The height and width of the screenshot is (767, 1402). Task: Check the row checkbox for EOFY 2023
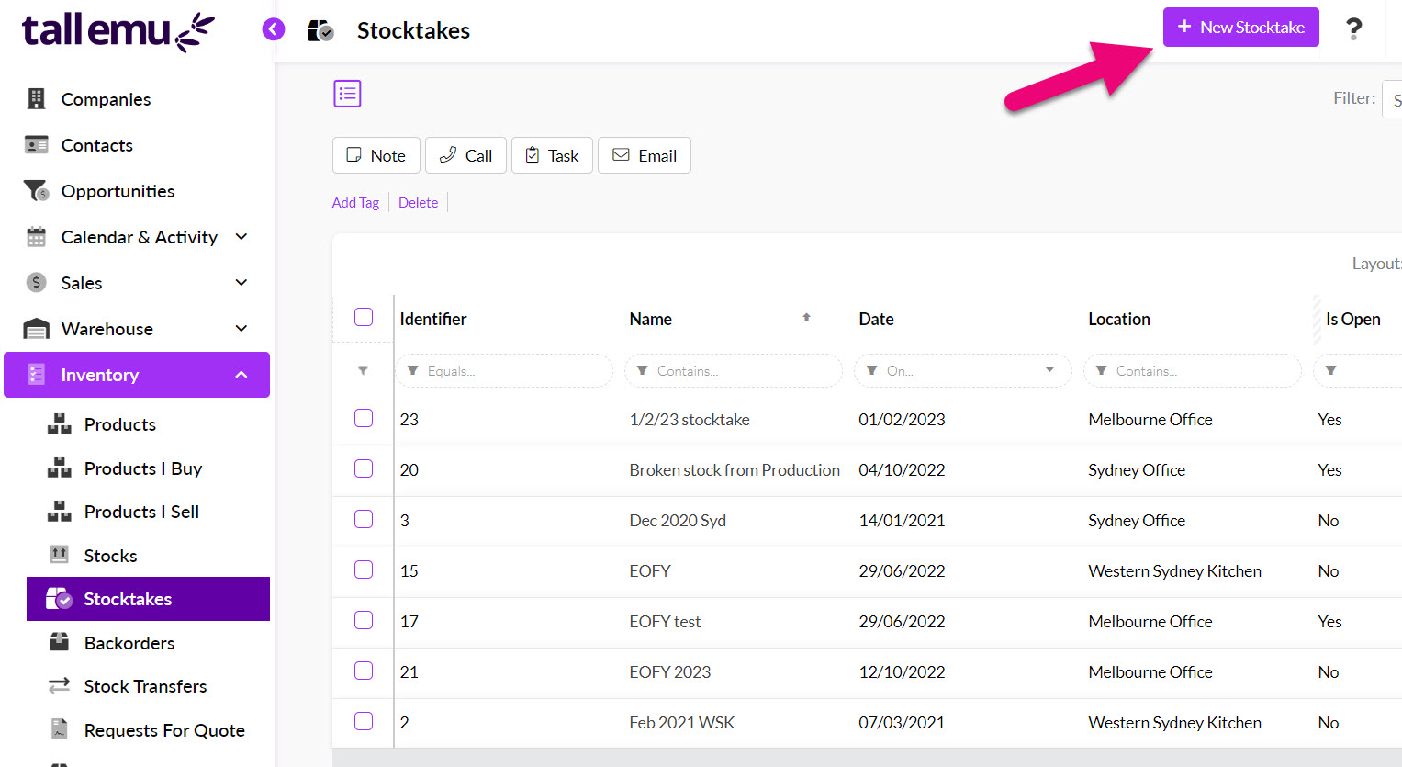(363, 671)
